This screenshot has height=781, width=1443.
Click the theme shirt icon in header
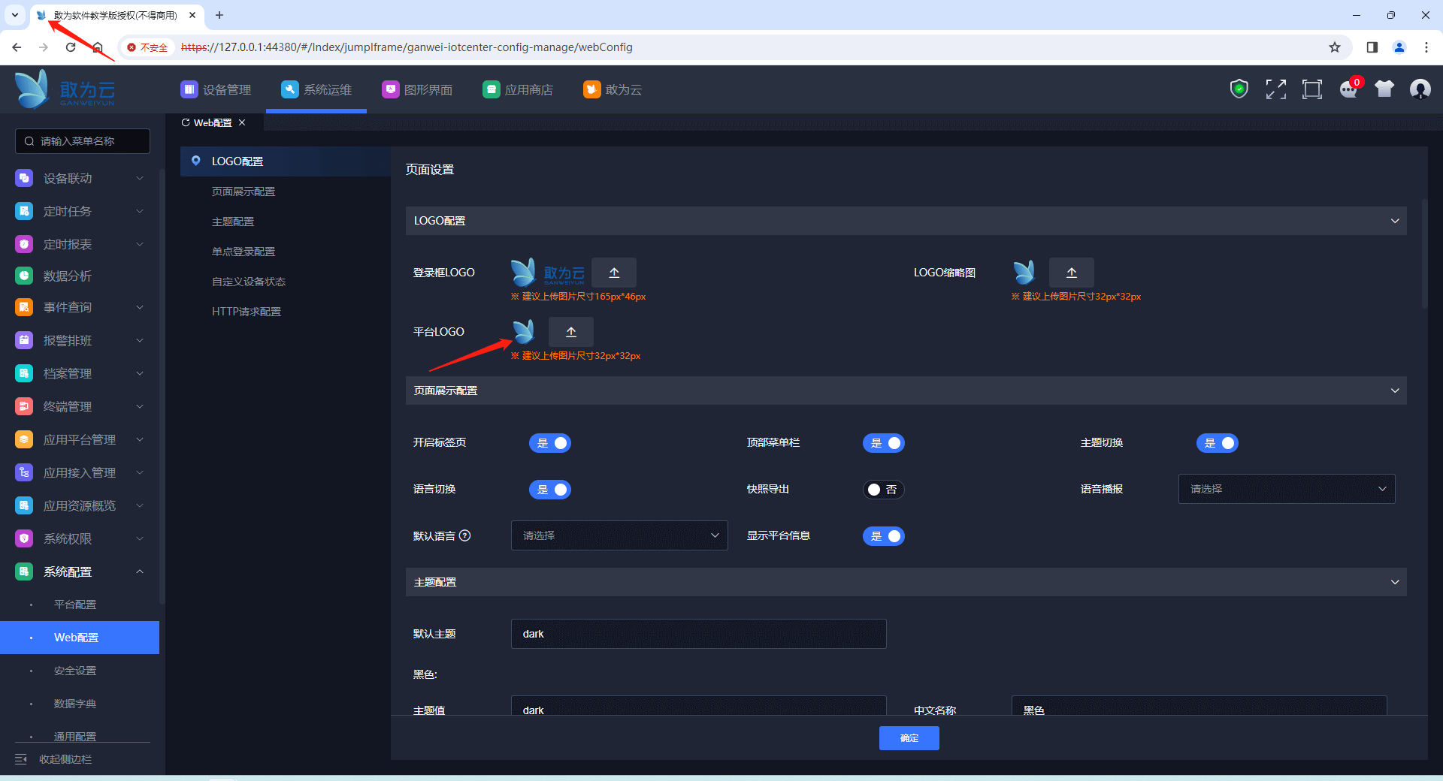click(x=1384, y=89)
